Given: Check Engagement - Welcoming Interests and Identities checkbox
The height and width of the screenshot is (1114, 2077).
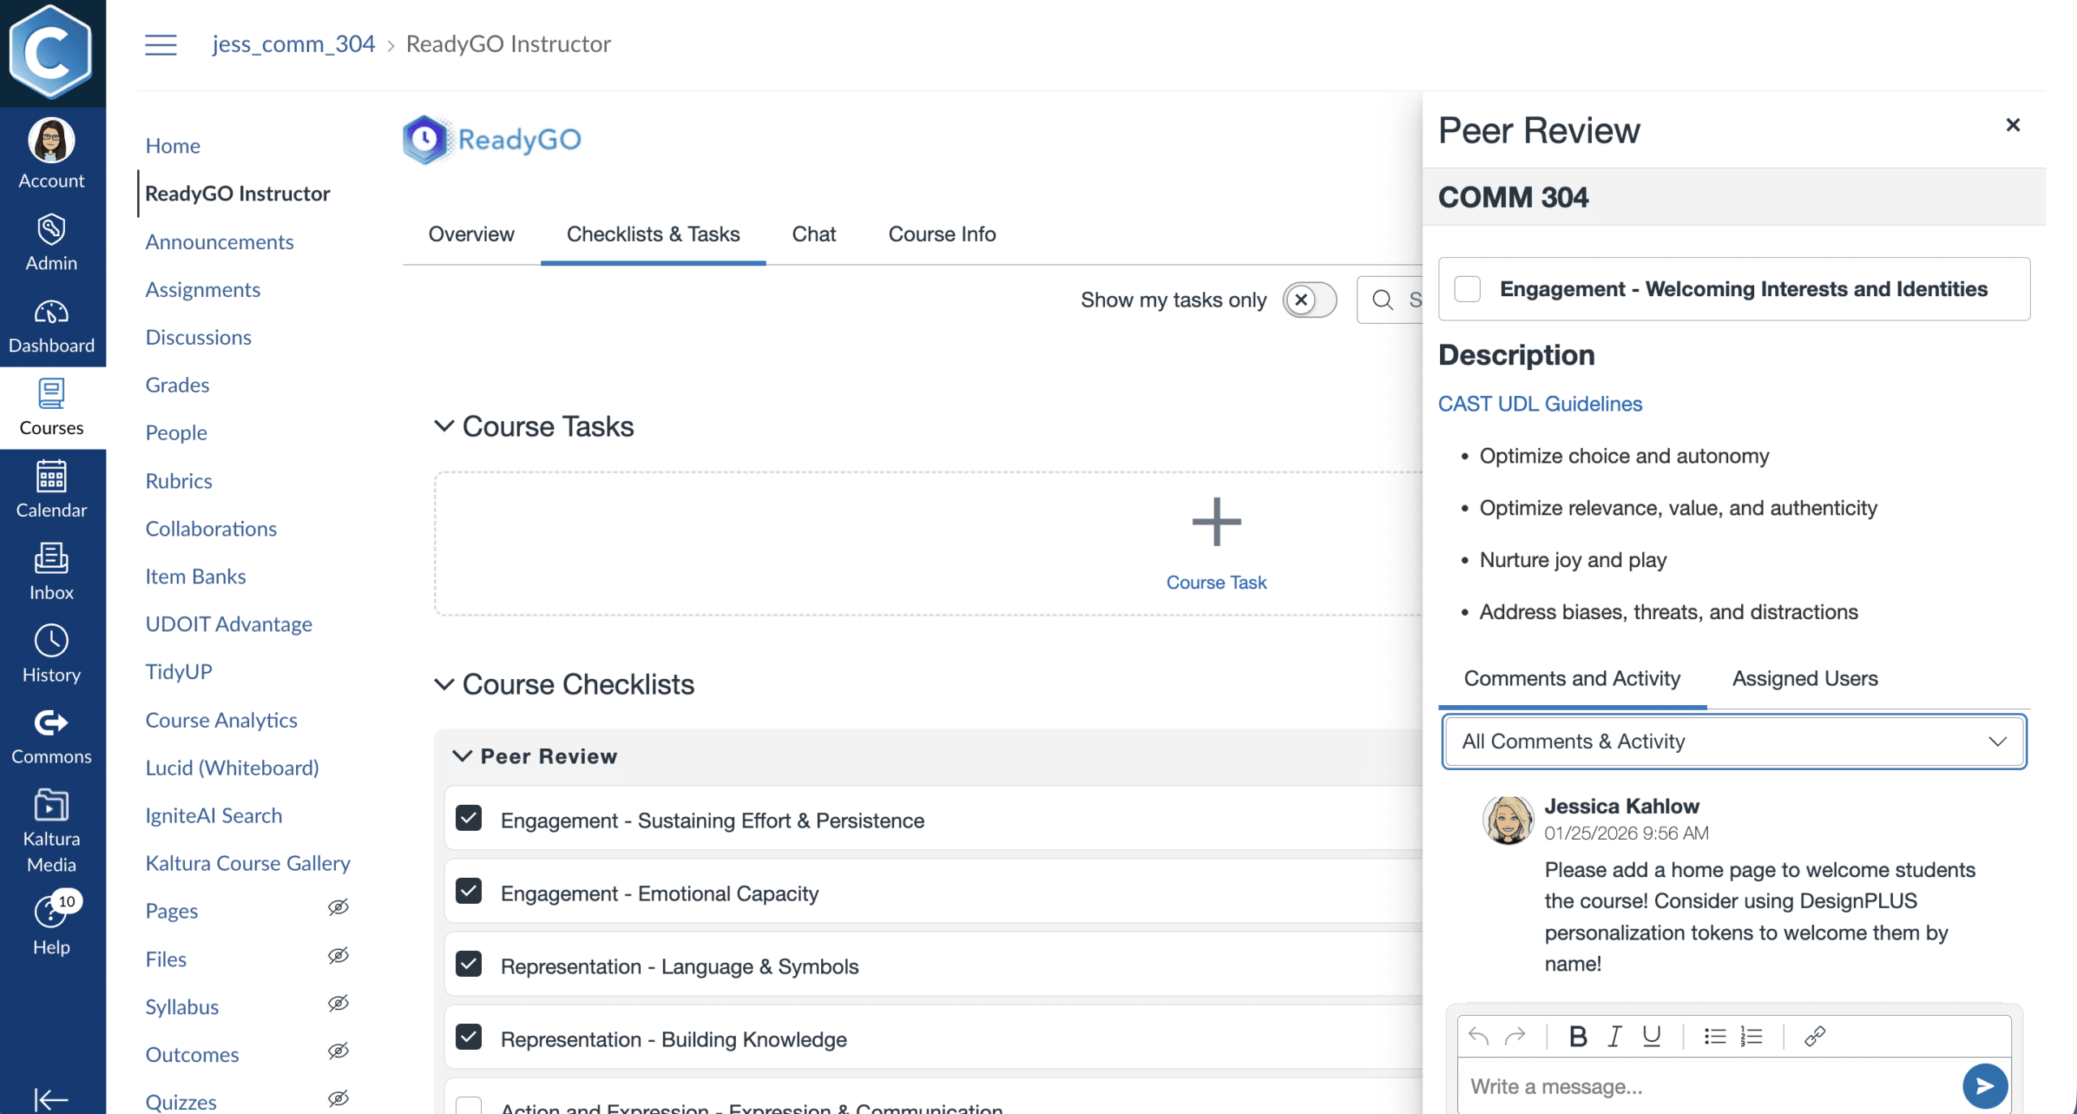Looking at the screenshot, I should (x=1467, y=289).
